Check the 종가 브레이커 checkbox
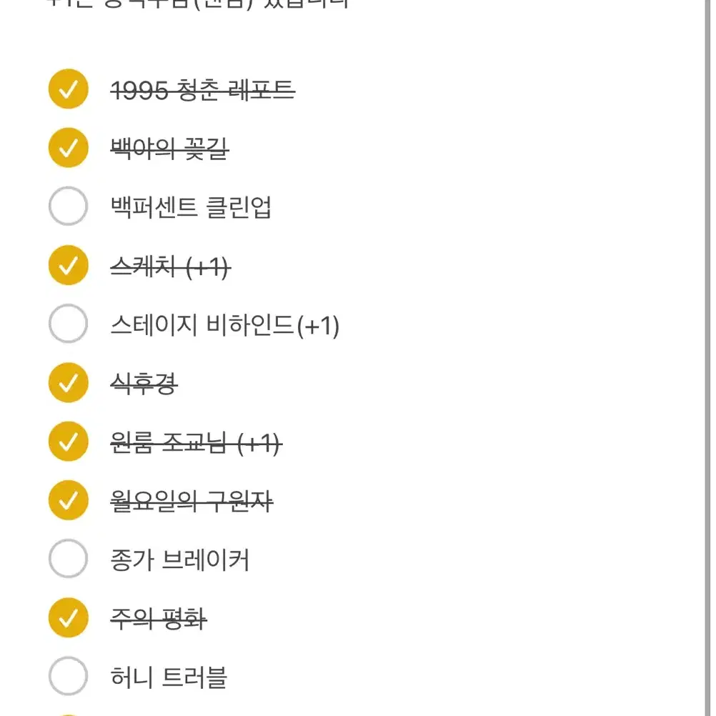The width and height of the screenshot is (716, 716). (x=68, y=560)
